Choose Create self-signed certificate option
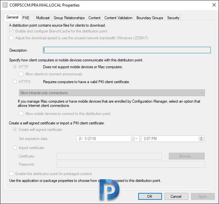The width and height of the screenshot is (219, 204). (x=15, y=130)
